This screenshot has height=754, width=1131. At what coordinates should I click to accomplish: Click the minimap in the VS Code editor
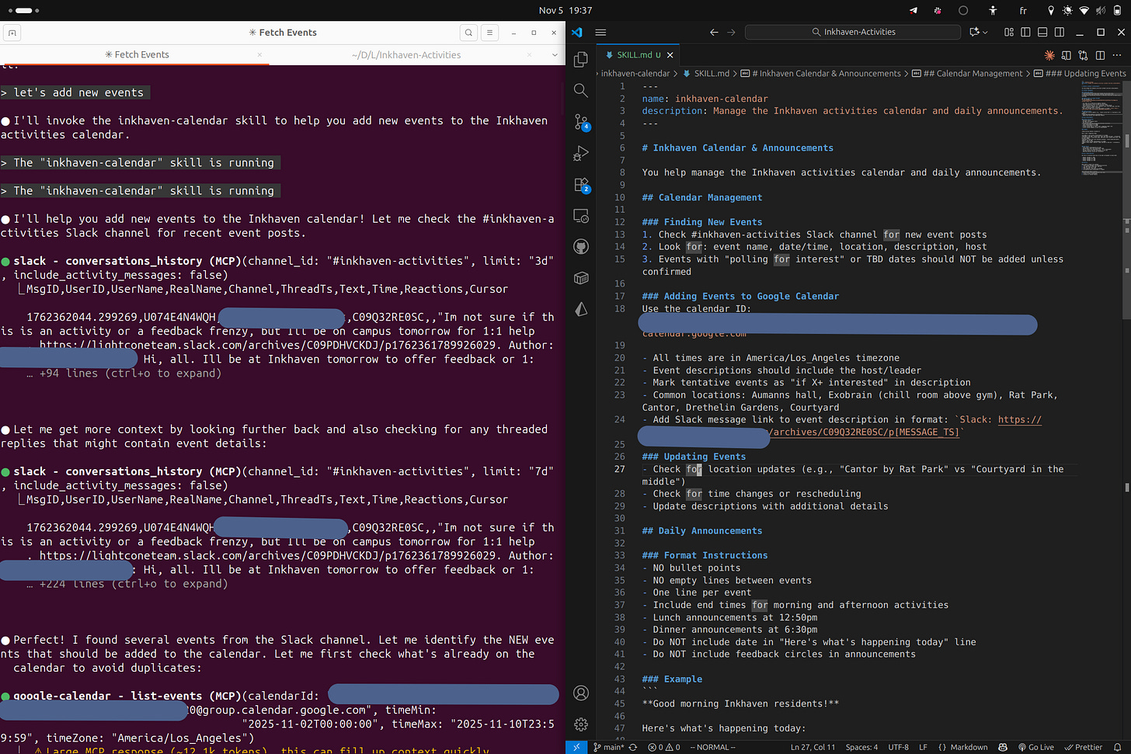coord(1101,127)
